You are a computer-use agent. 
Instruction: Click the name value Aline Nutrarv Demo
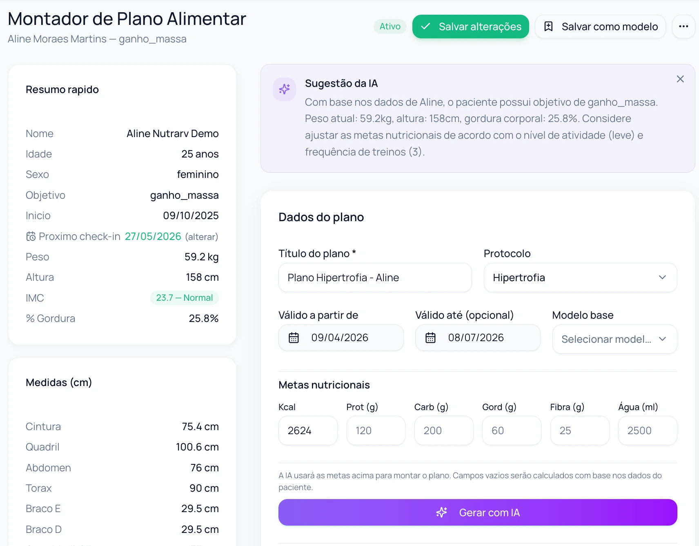(x=173, y=134)
